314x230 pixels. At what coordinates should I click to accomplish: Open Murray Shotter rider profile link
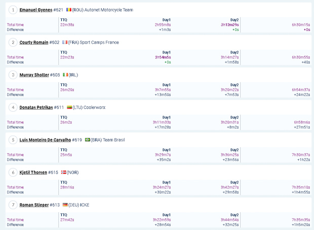tap(34, 75)
